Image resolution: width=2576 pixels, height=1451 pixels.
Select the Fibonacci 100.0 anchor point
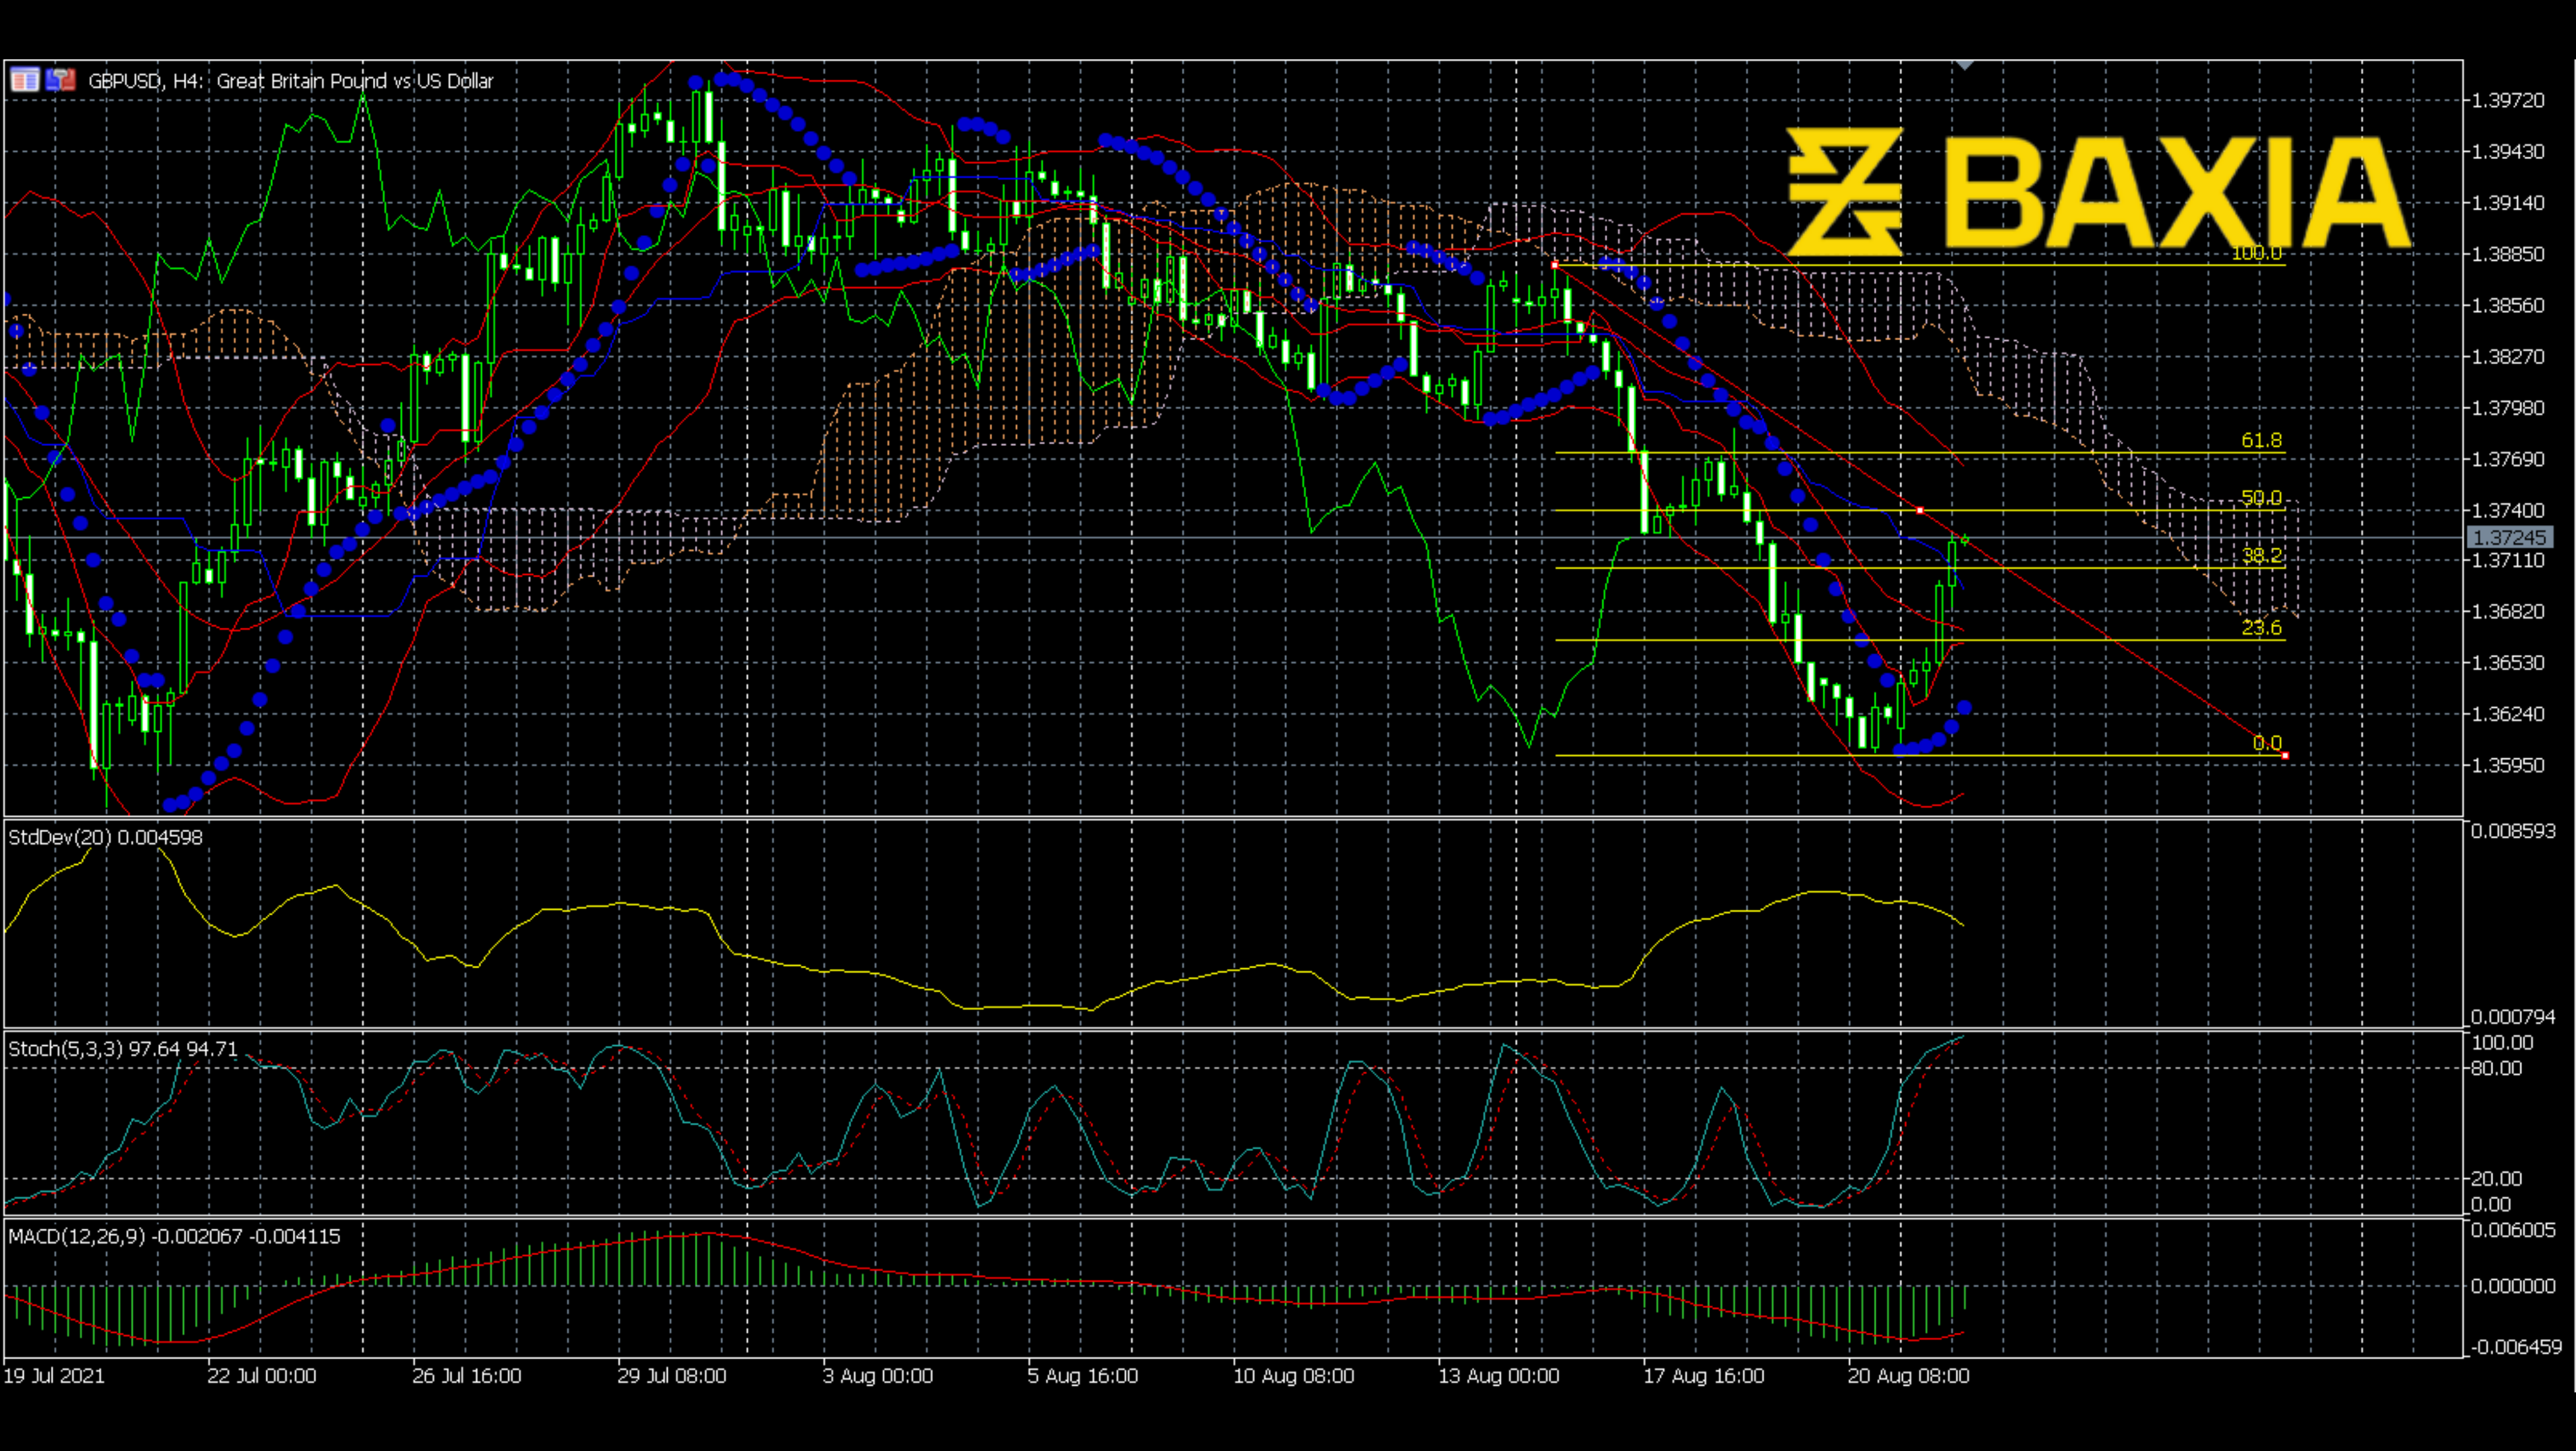[1555, 265]
